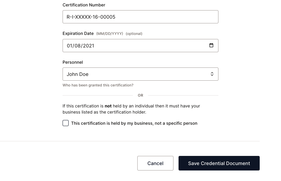Click the Cancel button
Screen dimensions: 281x181
point(155,163)
